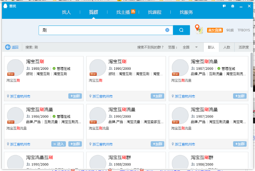Open the map location pin icon
The height and width of the screenshot is (171, 255).
pos(199,29)
